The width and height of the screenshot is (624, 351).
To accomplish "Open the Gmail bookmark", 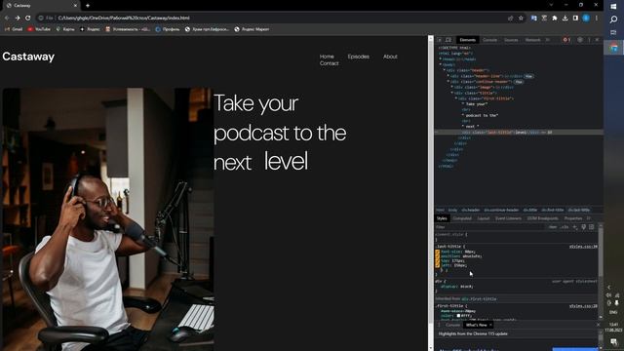I will (14, 29).
